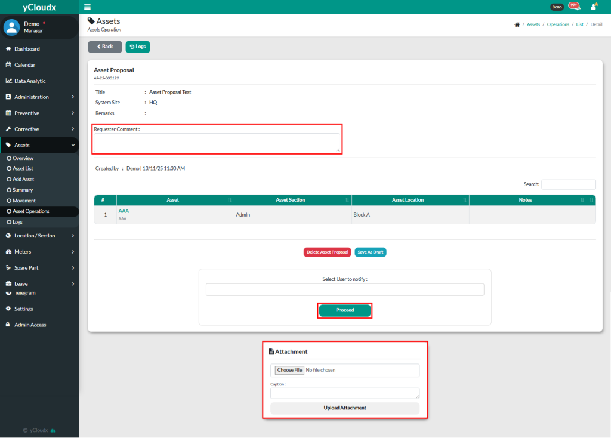Expand the Preventive sidebar menu
611x438 pixels.
coord(39,113)
